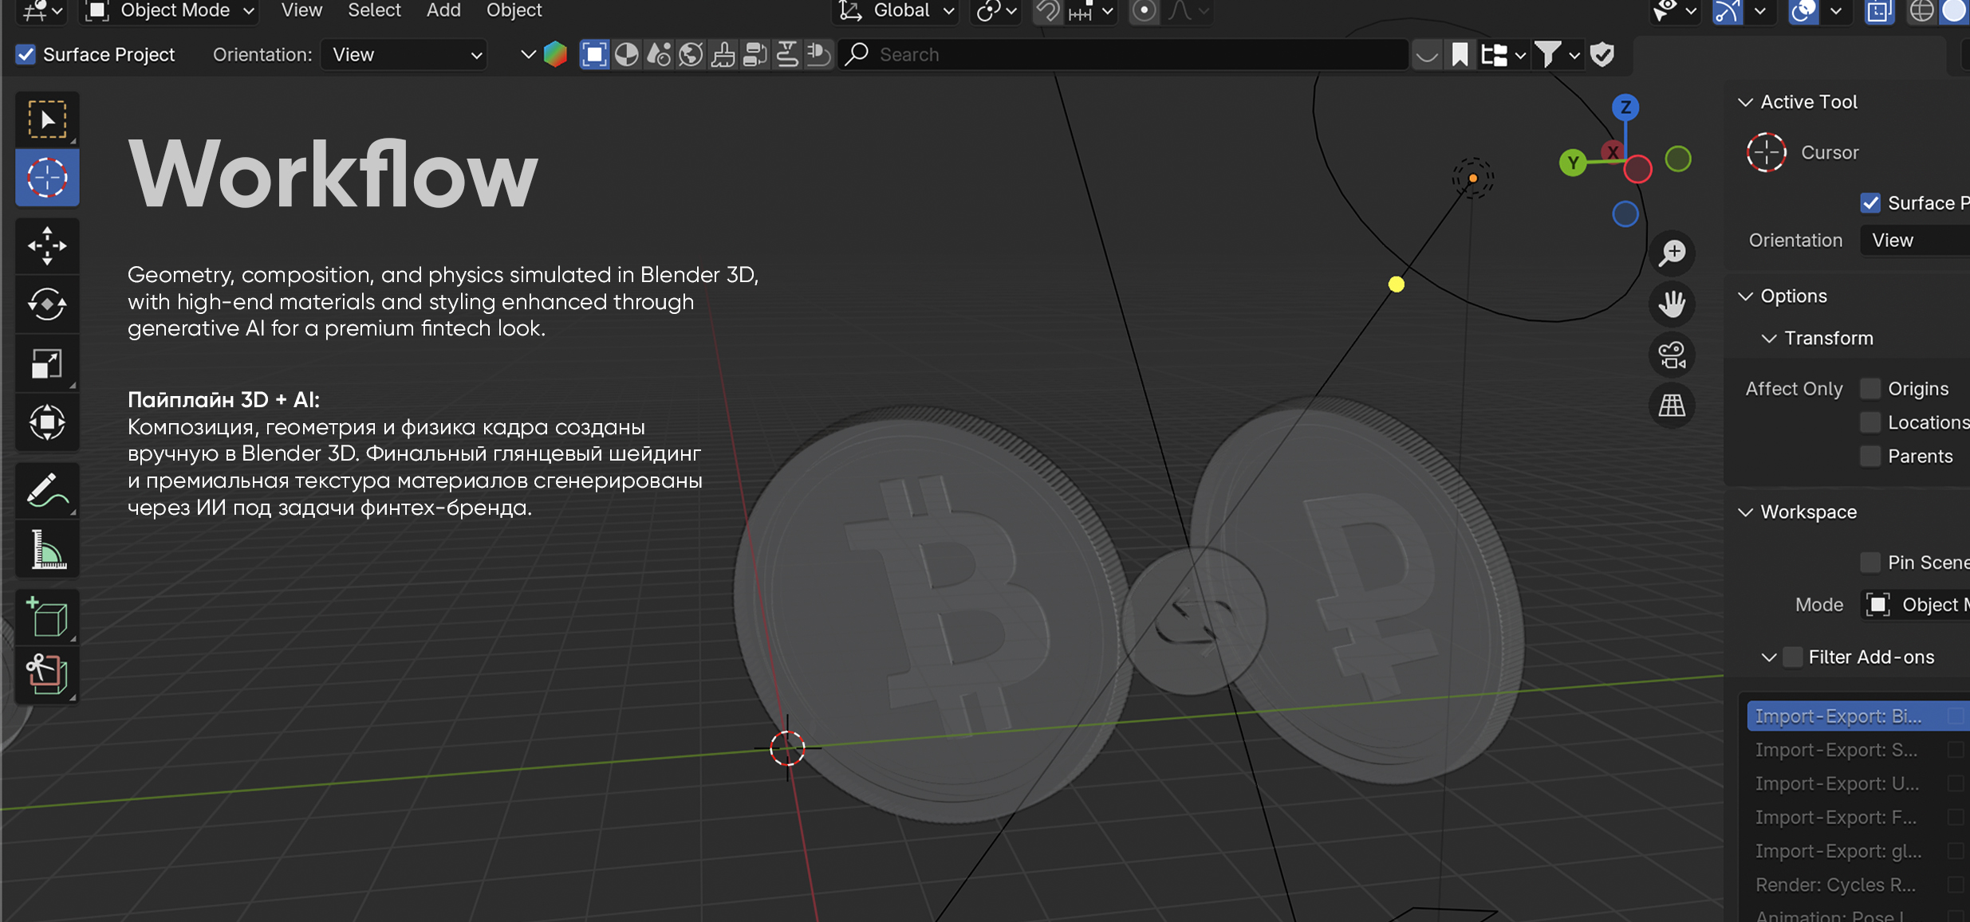Select the Annotate pencil tool
The image size is (1970, 922).
pyautogui.click(x=47, y=490)
